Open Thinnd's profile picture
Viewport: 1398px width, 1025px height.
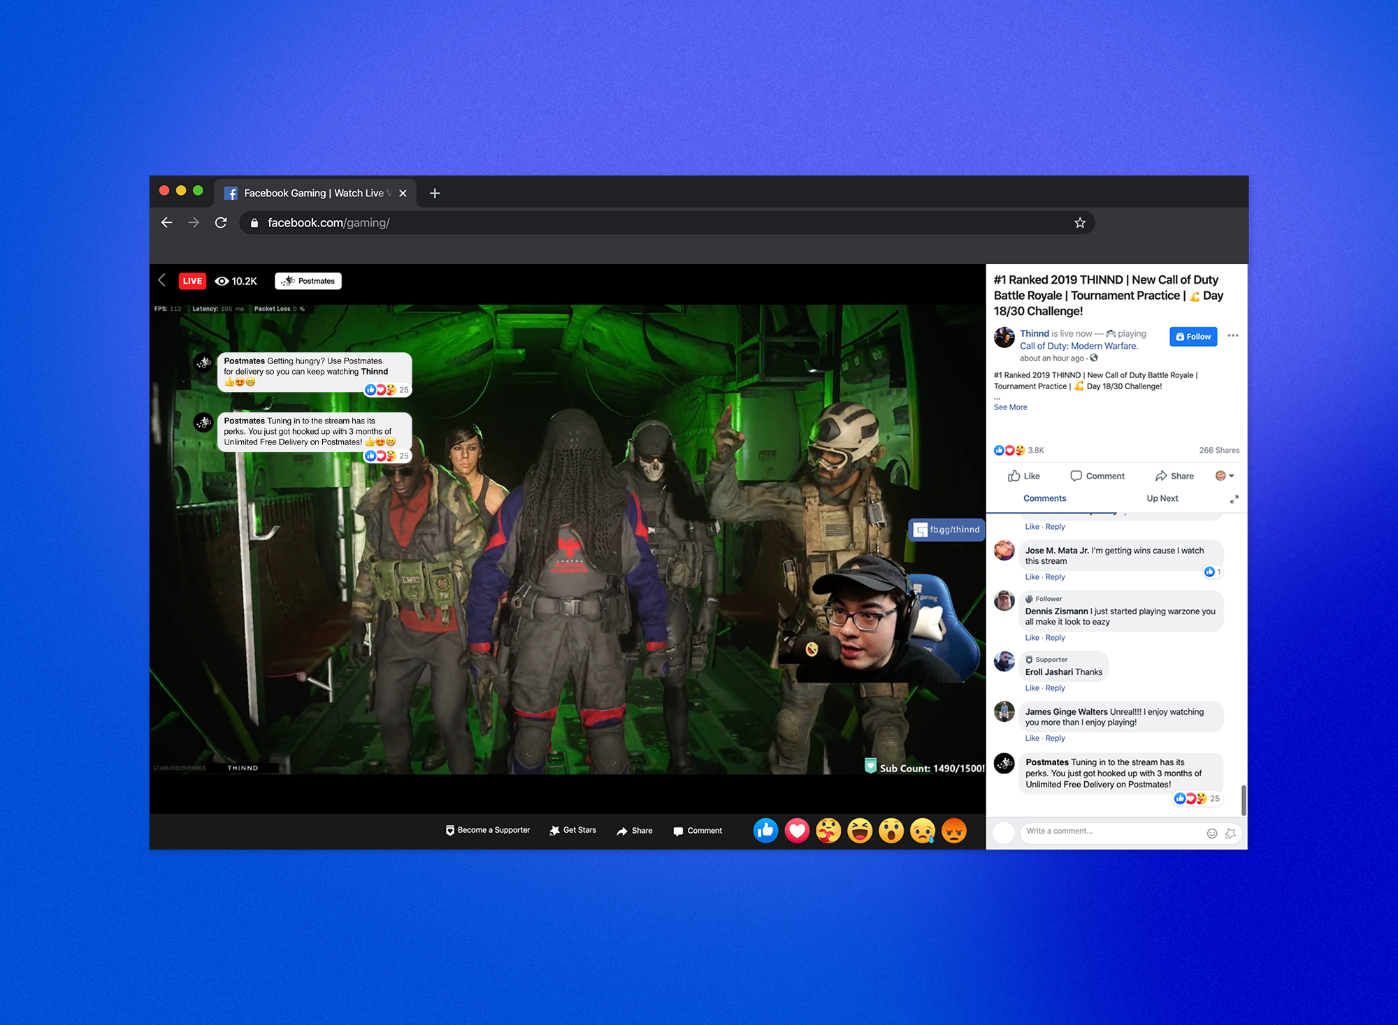[1004, 337]
